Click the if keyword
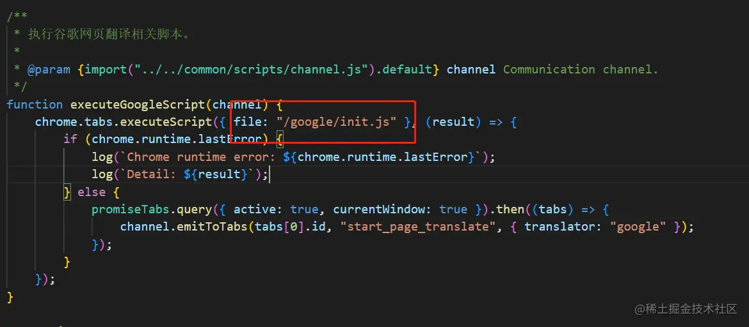 [70, 139]
